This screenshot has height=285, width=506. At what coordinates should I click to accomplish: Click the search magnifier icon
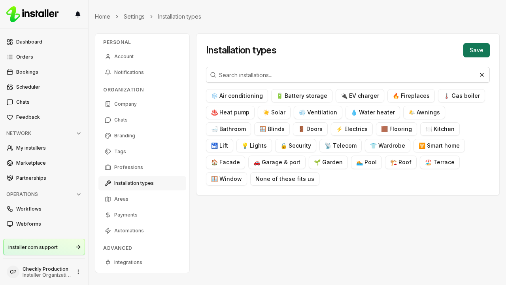coord(213,75)
